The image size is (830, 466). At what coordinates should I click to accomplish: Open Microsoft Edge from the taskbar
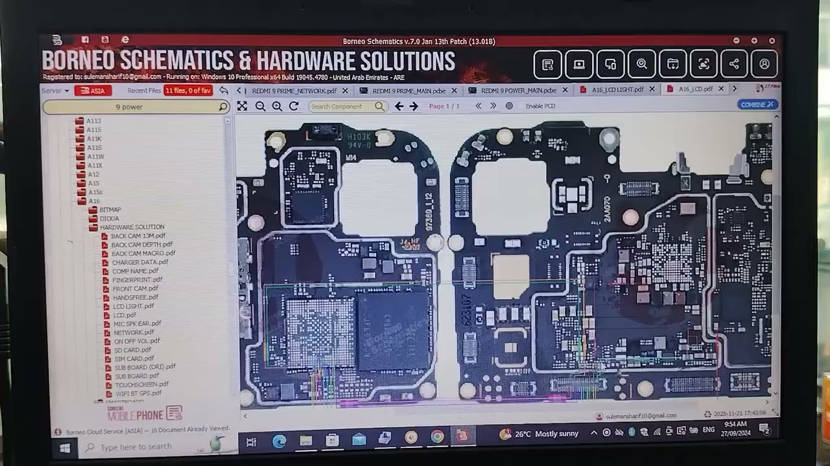[279, 441]
